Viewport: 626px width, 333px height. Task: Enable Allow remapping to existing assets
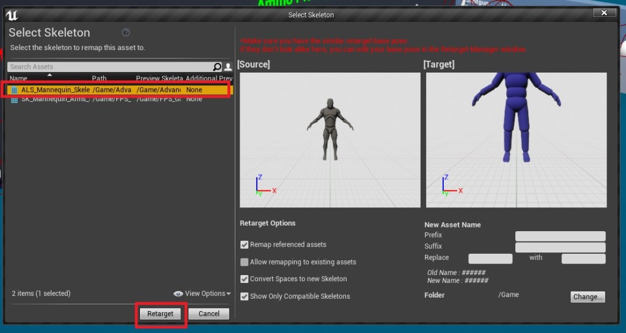coord(245,262)
